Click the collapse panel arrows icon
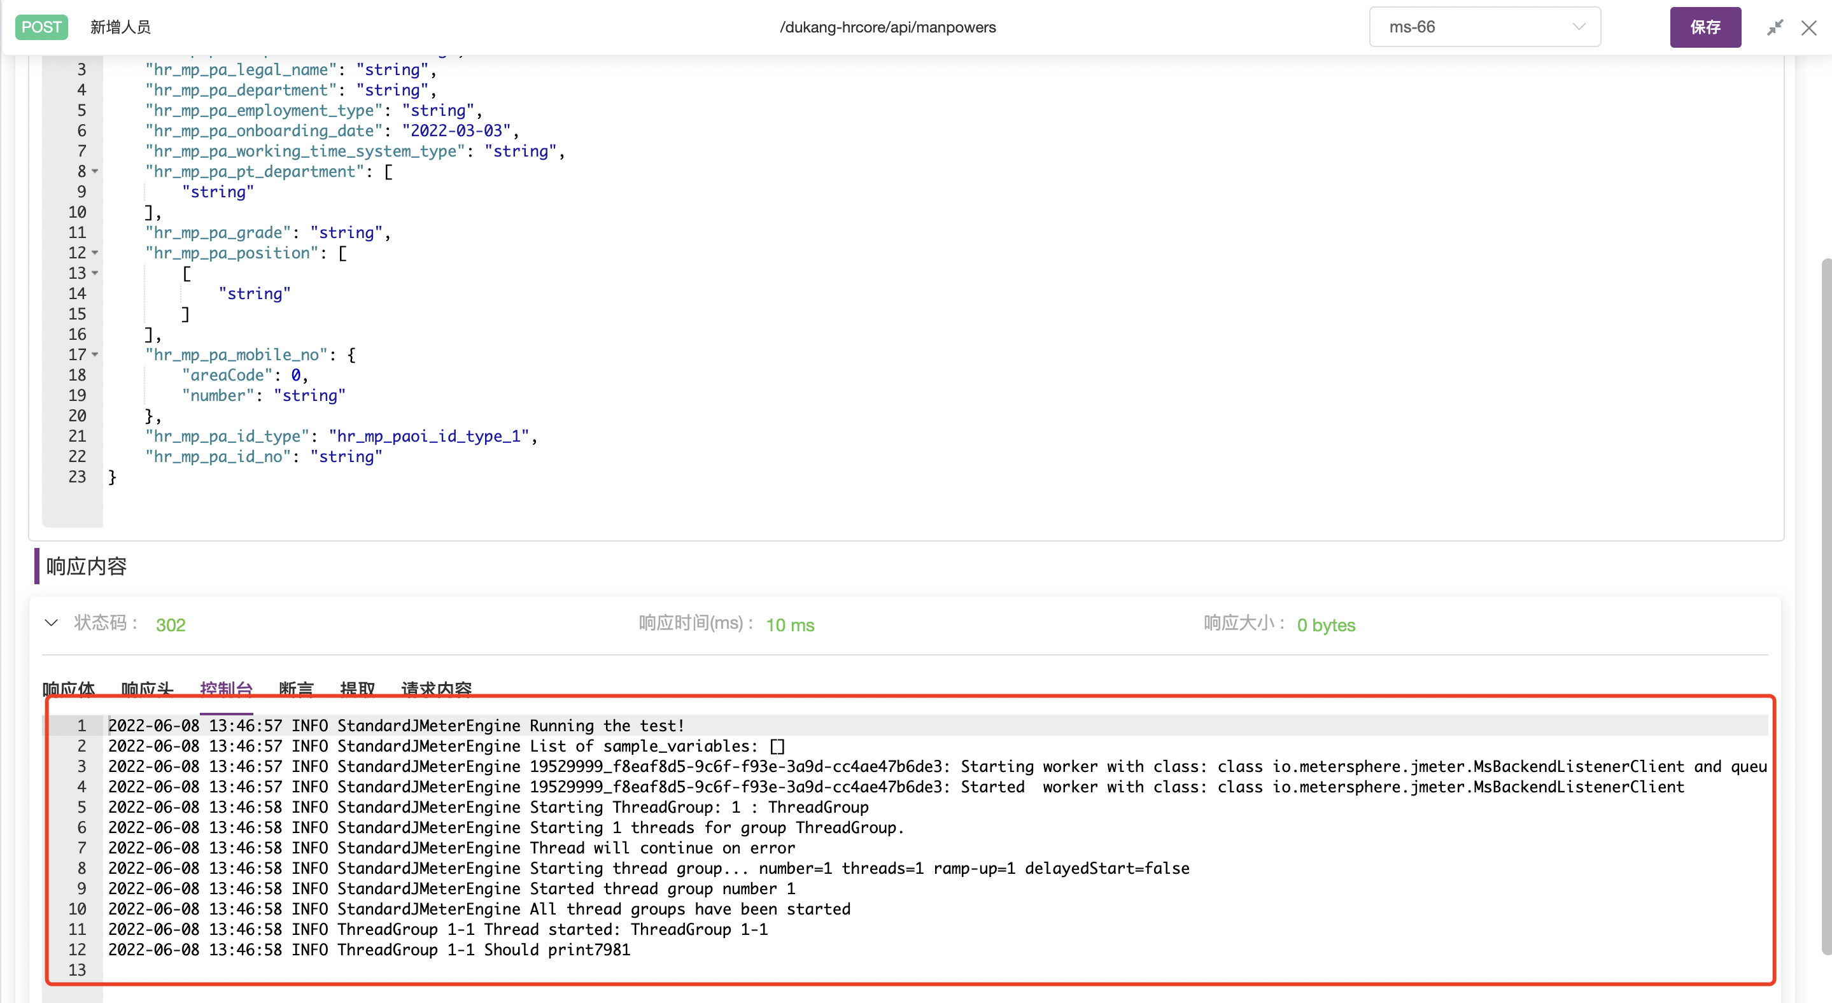The height and width of the screenshot is (1003, 1832). (1775, 27)
